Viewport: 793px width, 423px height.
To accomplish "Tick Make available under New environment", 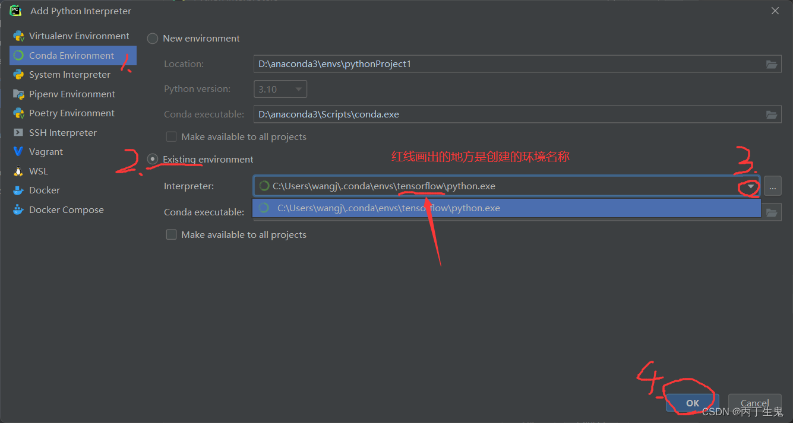I will [x=172, y=137].
